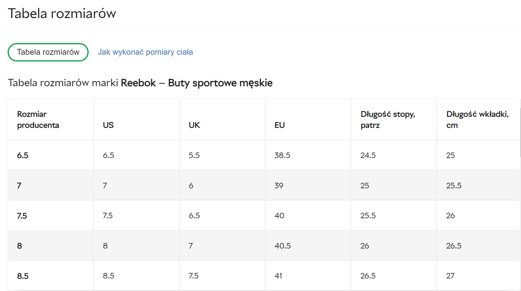The width and height of the screenshot is (521, 291).
Task: Click the 27 insole length cell
Action: coord(450,276)
